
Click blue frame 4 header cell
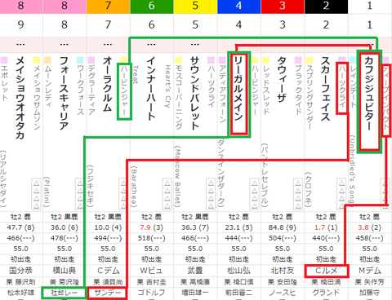tap(239, 7)
